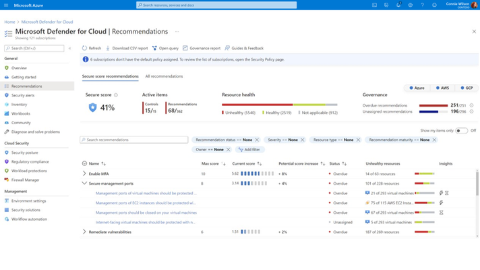Open the help question mark icon
480x270 pixels.
tap(423, 5)
